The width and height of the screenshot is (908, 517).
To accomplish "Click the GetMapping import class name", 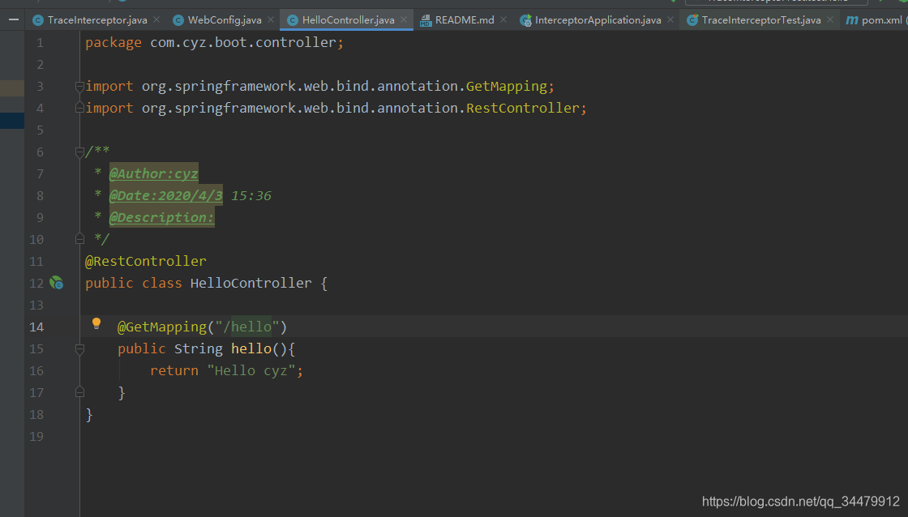I will (506, 86).
